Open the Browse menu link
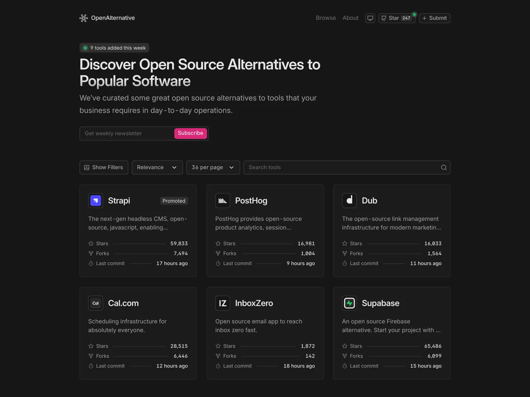The width and height of the screenshot is (530, 397). 326,18
